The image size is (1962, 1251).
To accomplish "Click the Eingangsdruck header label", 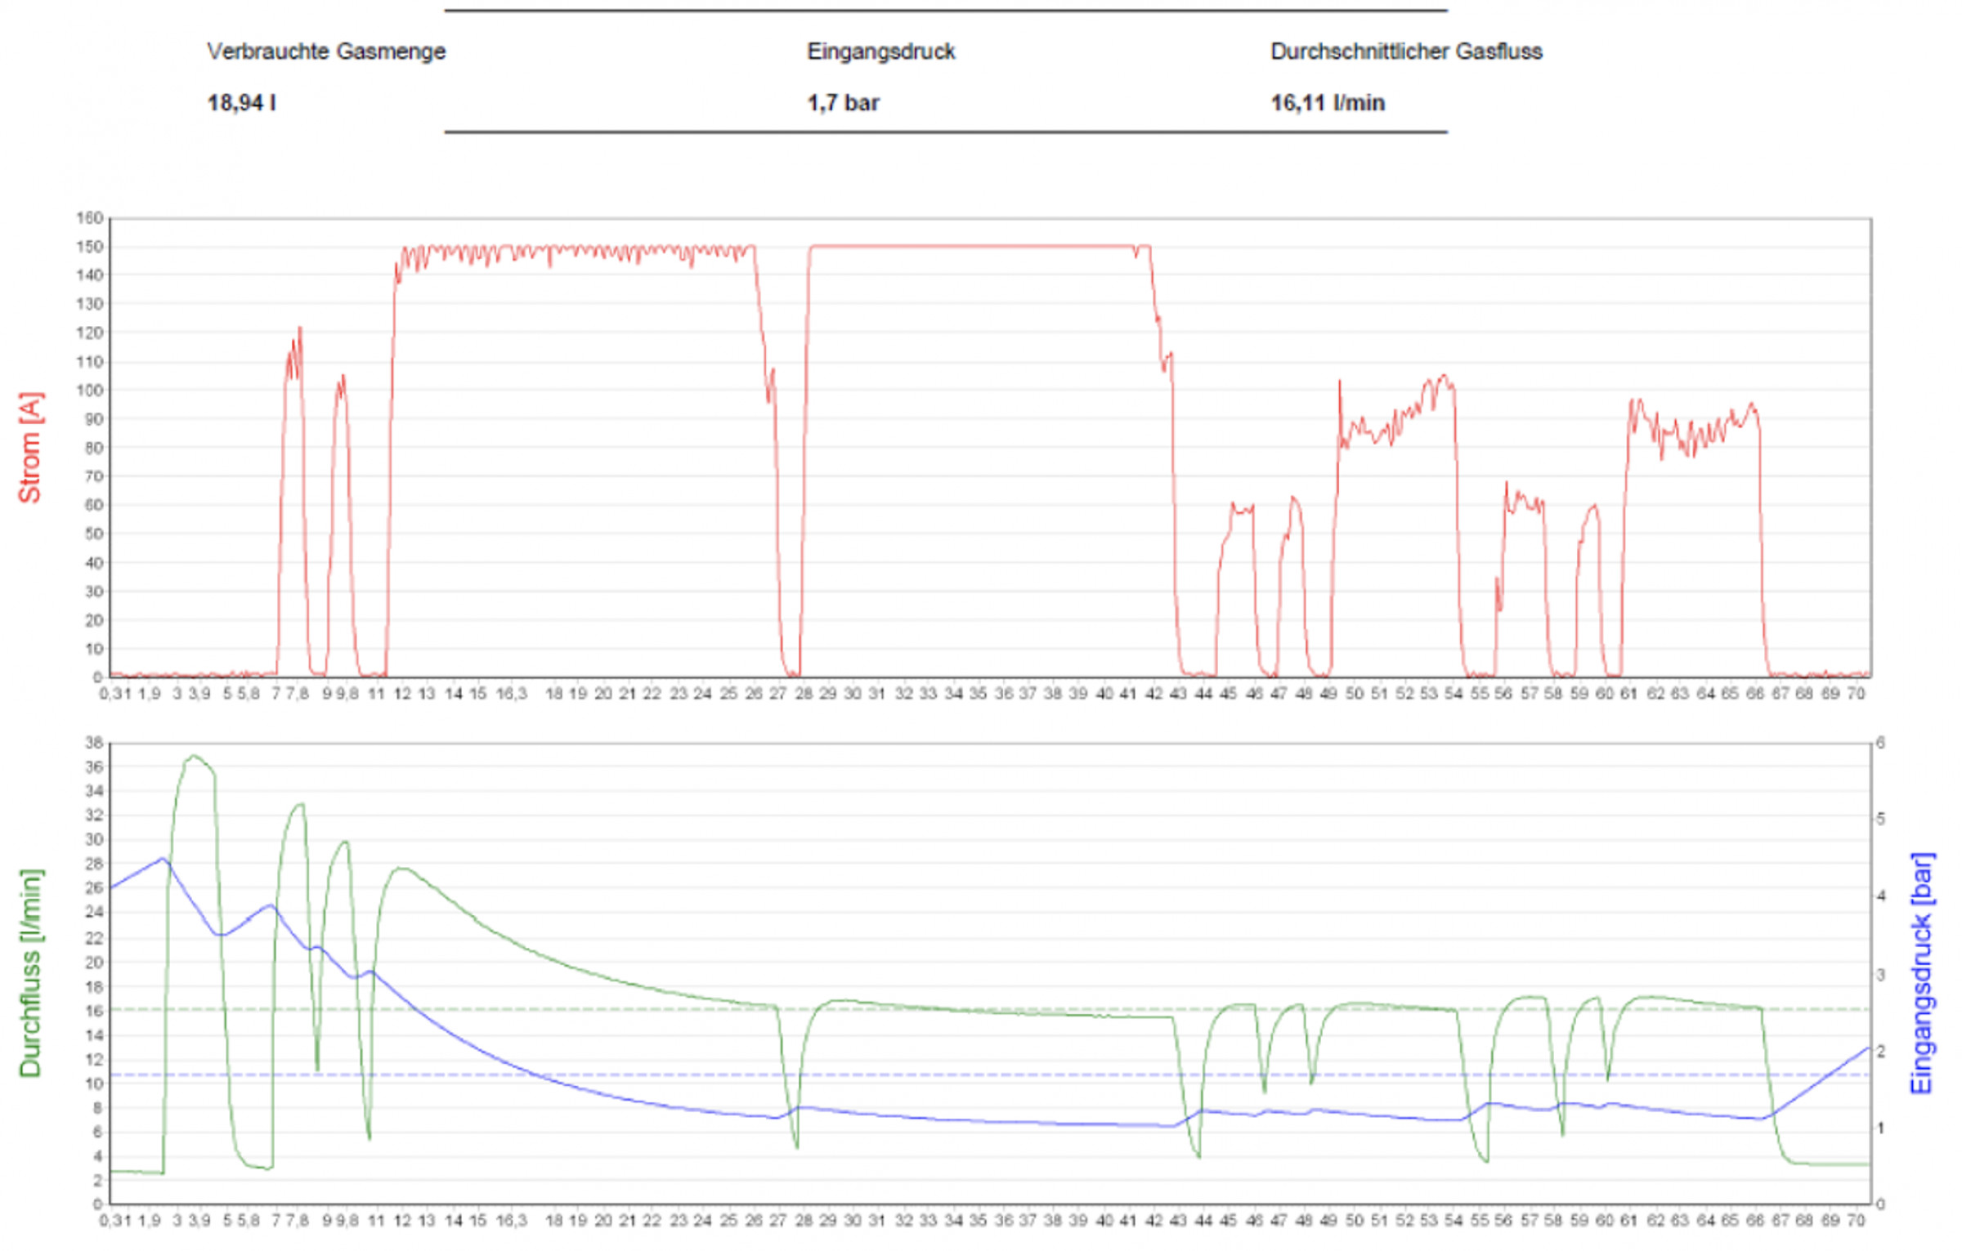I will click(880, 51).
